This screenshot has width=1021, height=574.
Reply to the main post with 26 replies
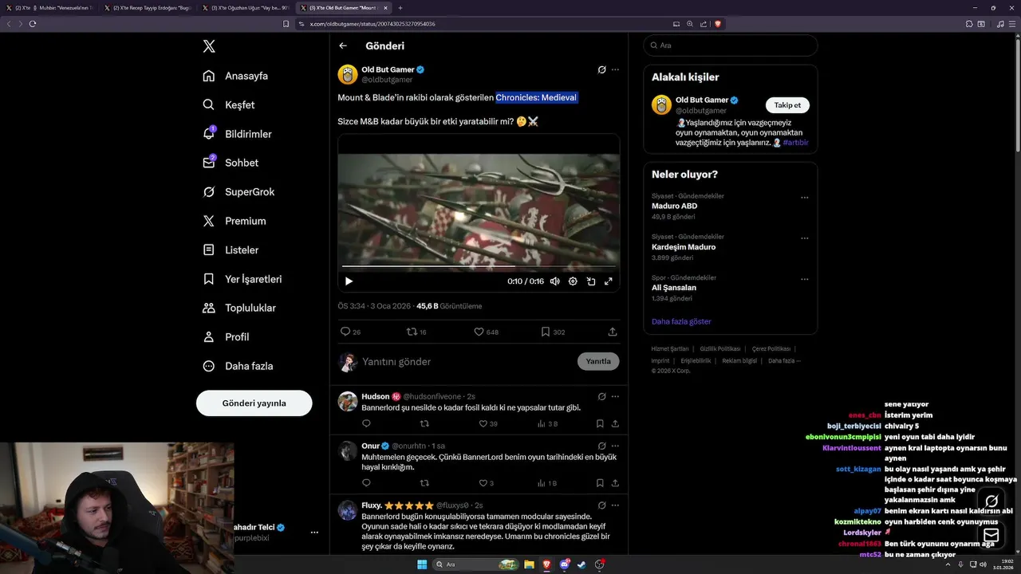350,332
